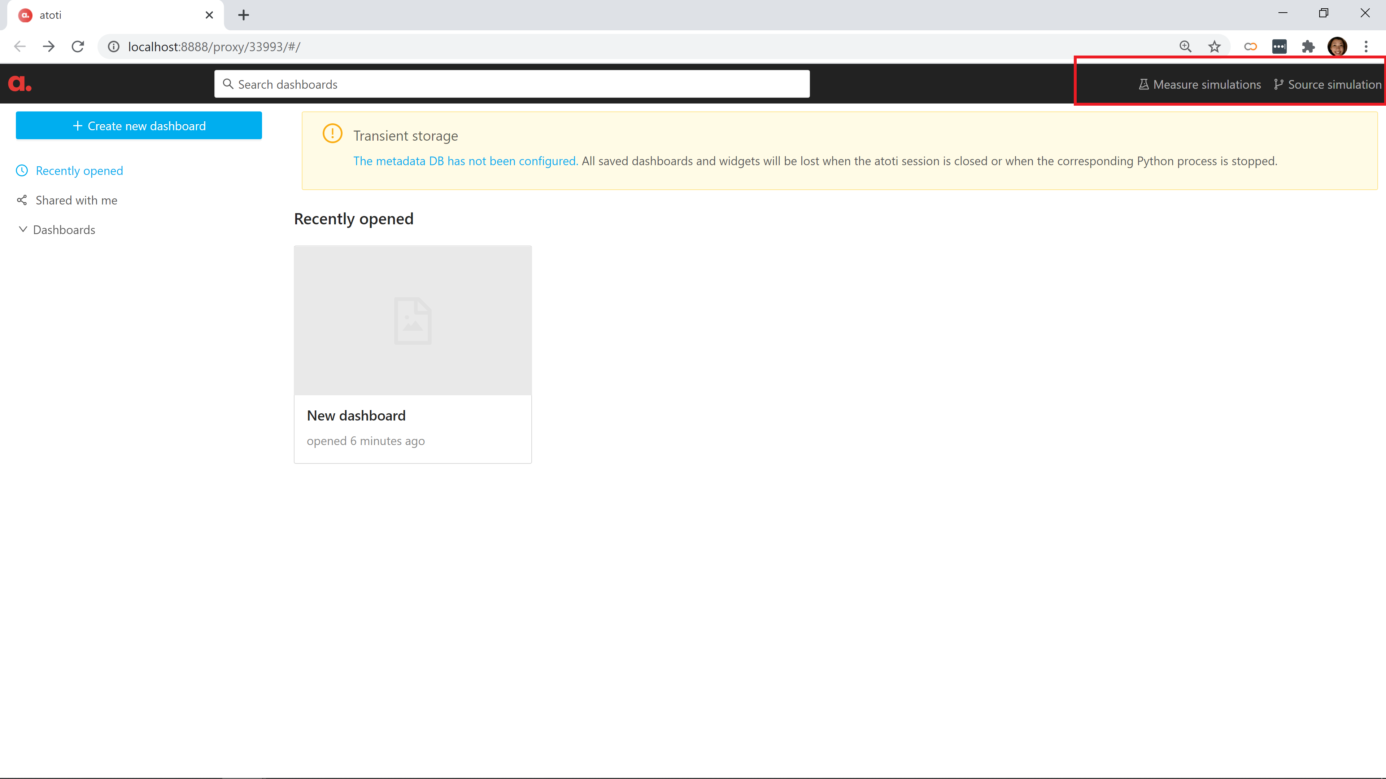Click the browser forward arrow
This screenshot has width=1386, height=779.
(49, 47)
